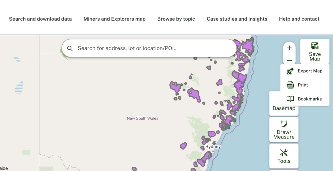Click the New South Wales map label

pyautogui.click(x=142, y=118)
